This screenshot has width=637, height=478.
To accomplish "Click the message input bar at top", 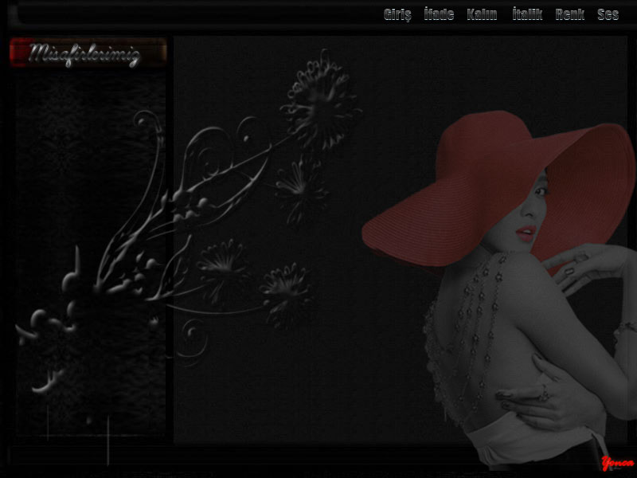I will tap(191, 14).
